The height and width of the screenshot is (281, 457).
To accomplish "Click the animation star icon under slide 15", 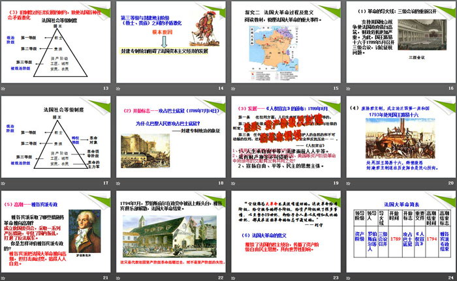I will (233, 89).
